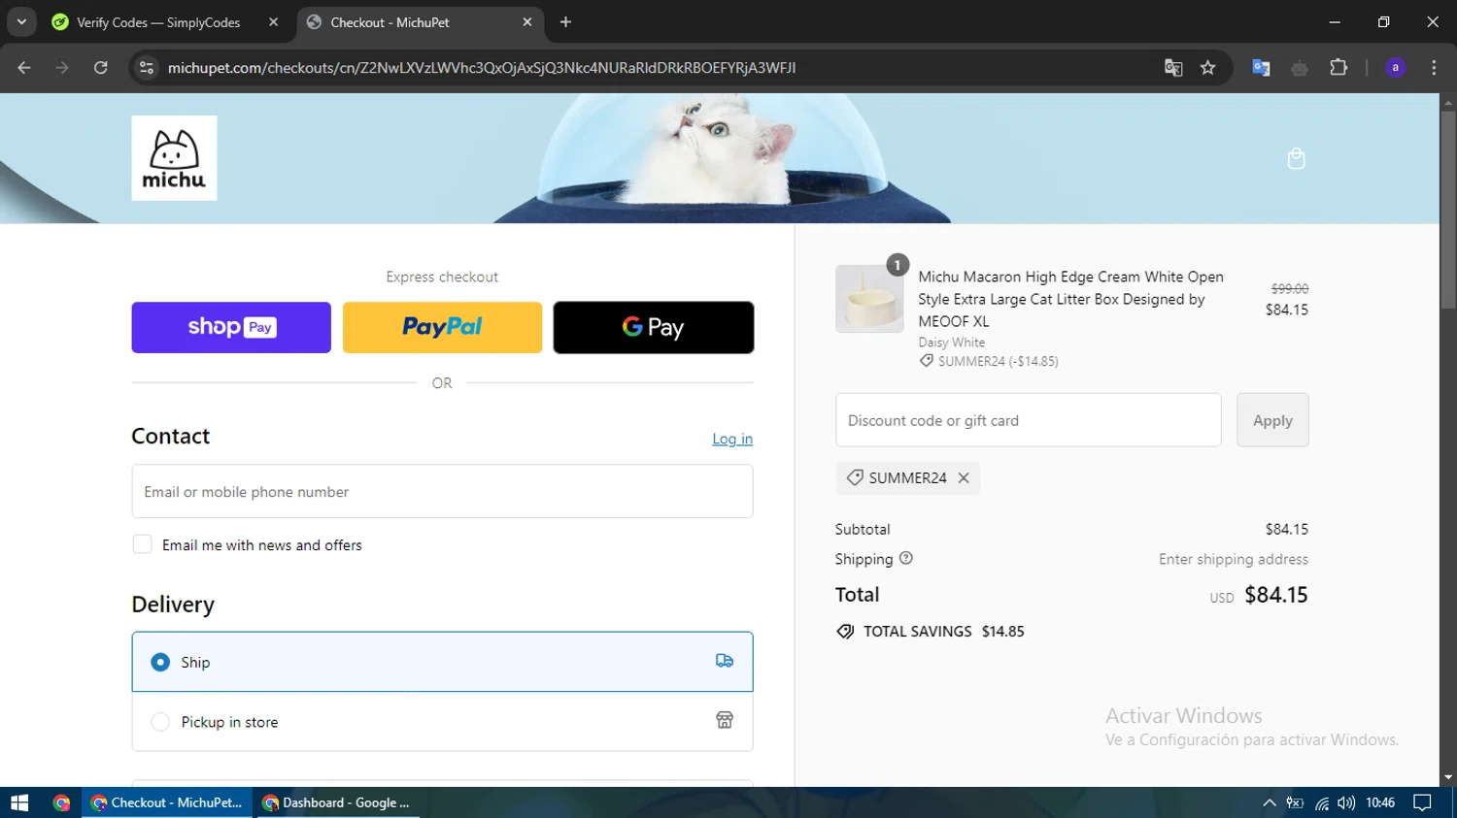Focus the Email or mobile phone number field
Image resolution: width=1457 pixels, height=818 pixels.
pos(442,491)
